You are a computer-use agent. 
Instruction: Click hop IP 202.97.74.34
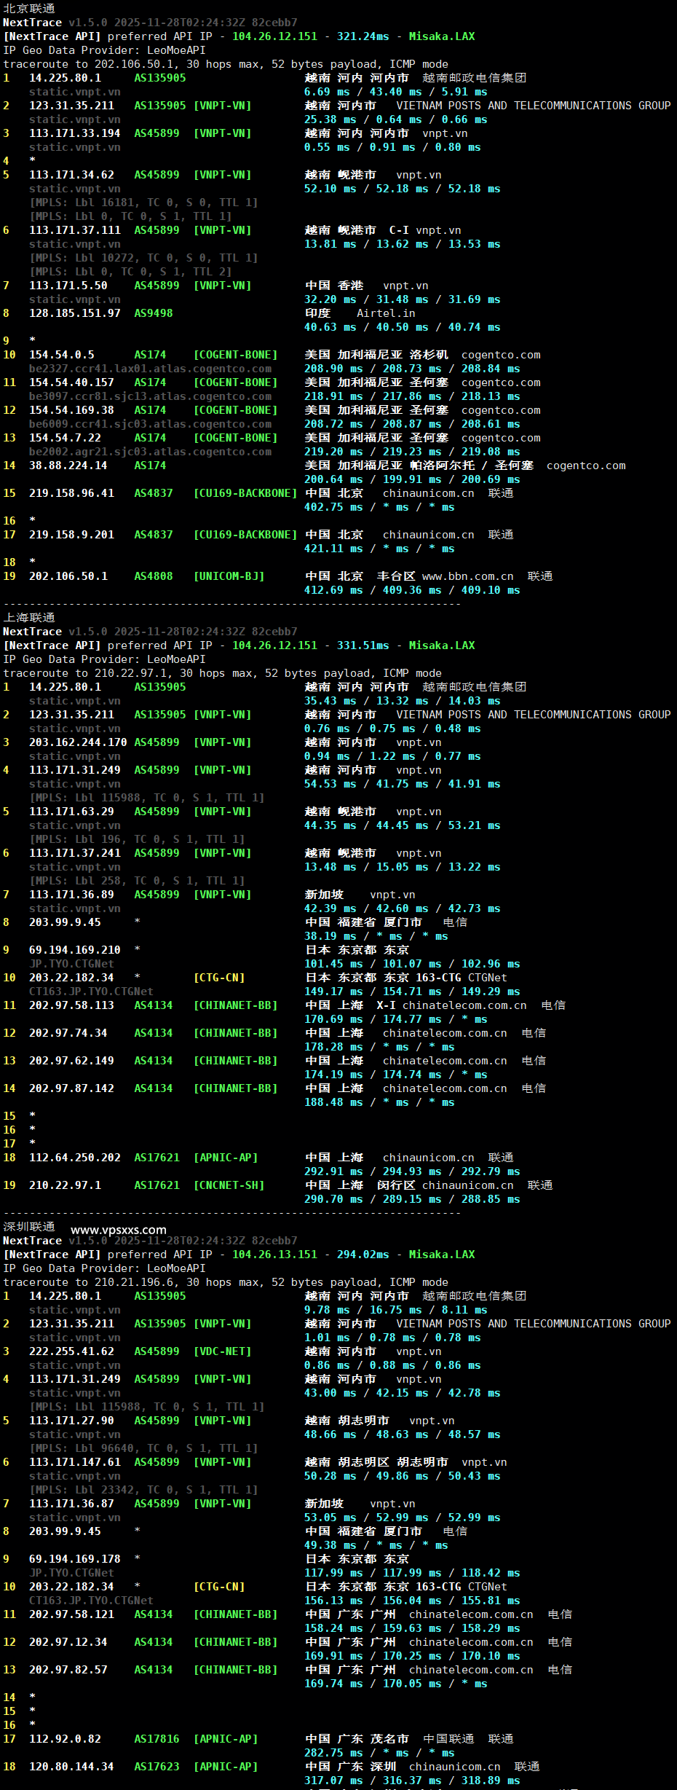[68, 1033]
